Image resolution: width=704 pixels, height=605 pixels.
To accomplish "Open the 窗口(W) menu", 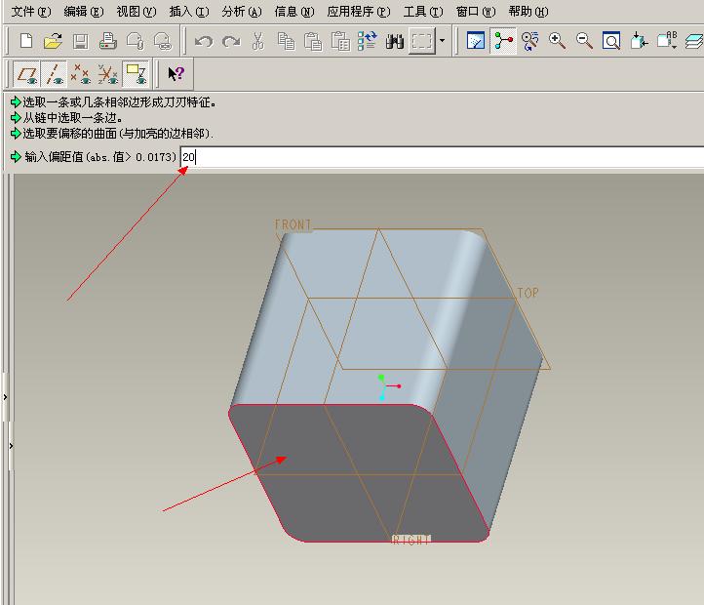I will click(476, 12).
